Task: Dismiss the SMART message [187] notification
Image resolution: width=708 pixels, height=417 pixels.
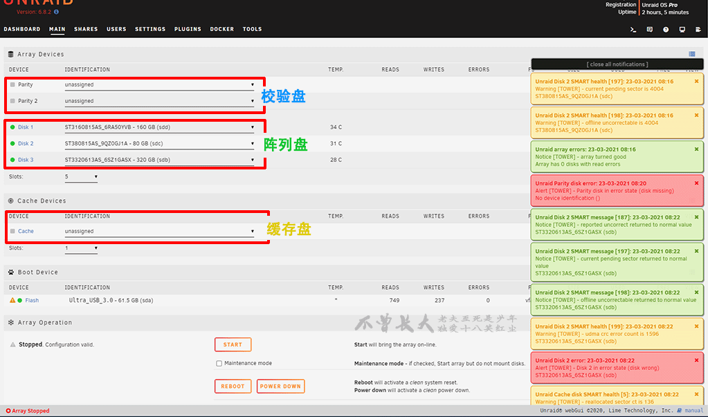Action: coord(696,217)
